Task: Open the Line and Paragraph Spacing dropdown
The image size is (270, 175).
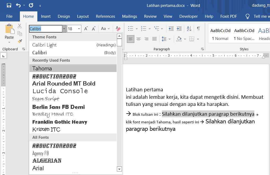Action: [169, 39]
